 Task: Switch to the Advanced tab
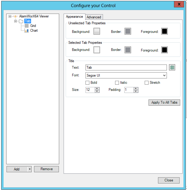pyautogui.click(x=94, y=17)
